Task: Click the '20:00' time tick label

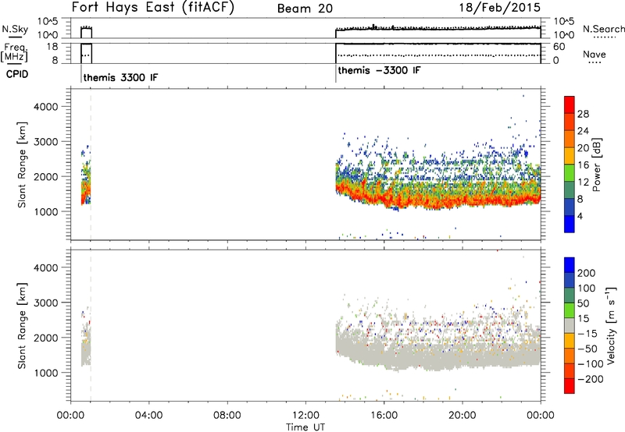Action: [462, 416]
